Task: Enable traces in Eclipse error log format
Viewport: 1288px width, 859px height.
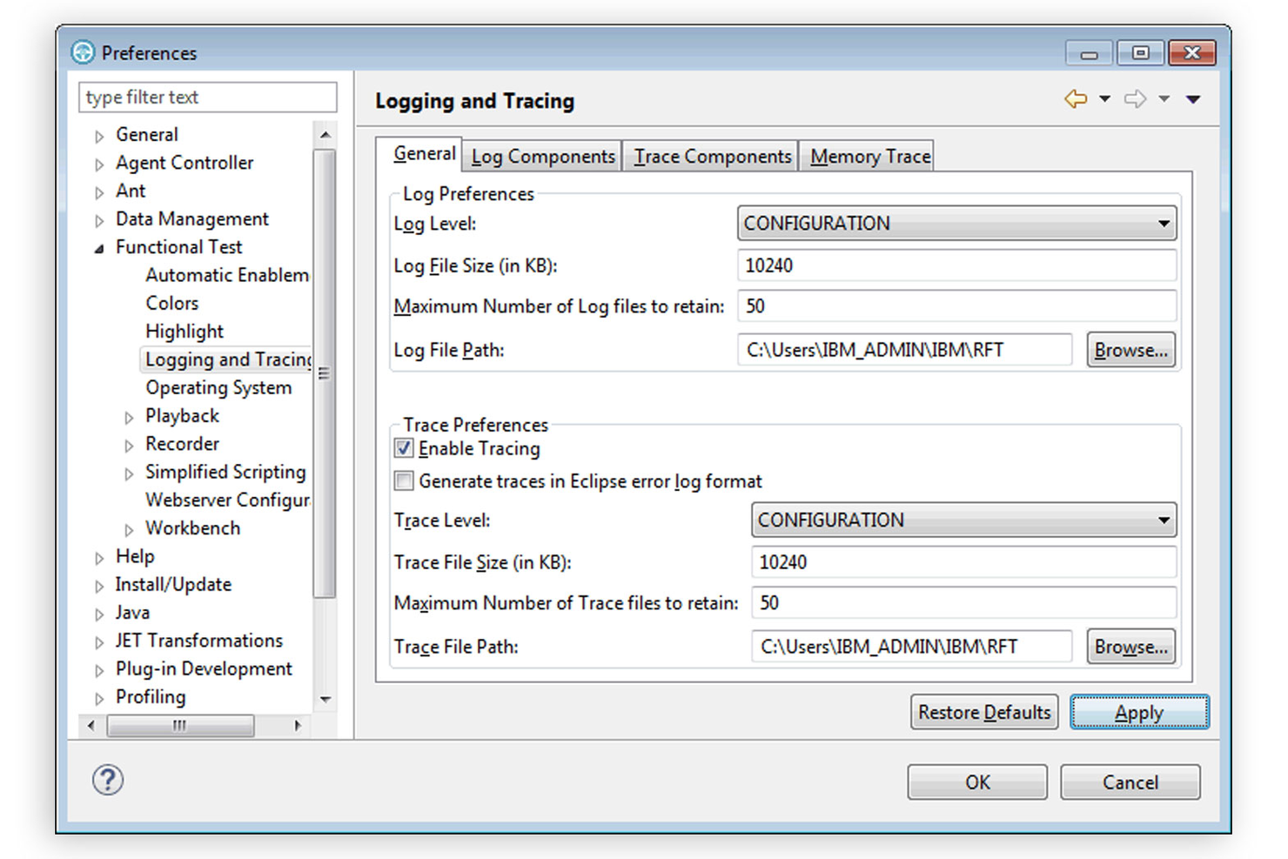Action: click(x=403, y=480)
